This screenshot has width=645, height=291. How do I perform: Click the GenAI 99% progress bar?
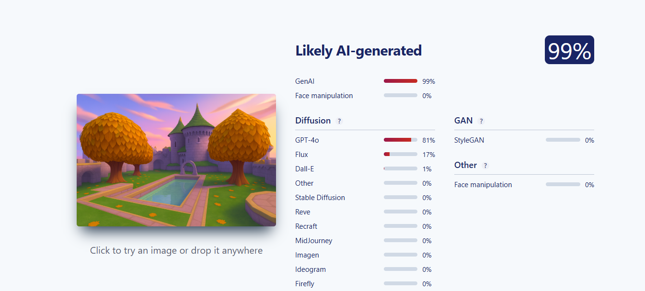pos(401,81)
